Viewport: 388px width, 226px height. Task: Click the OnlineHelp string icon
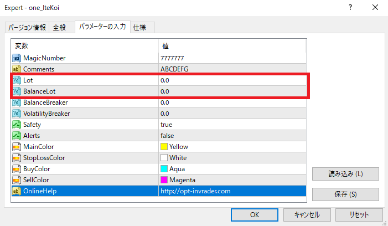16,191
